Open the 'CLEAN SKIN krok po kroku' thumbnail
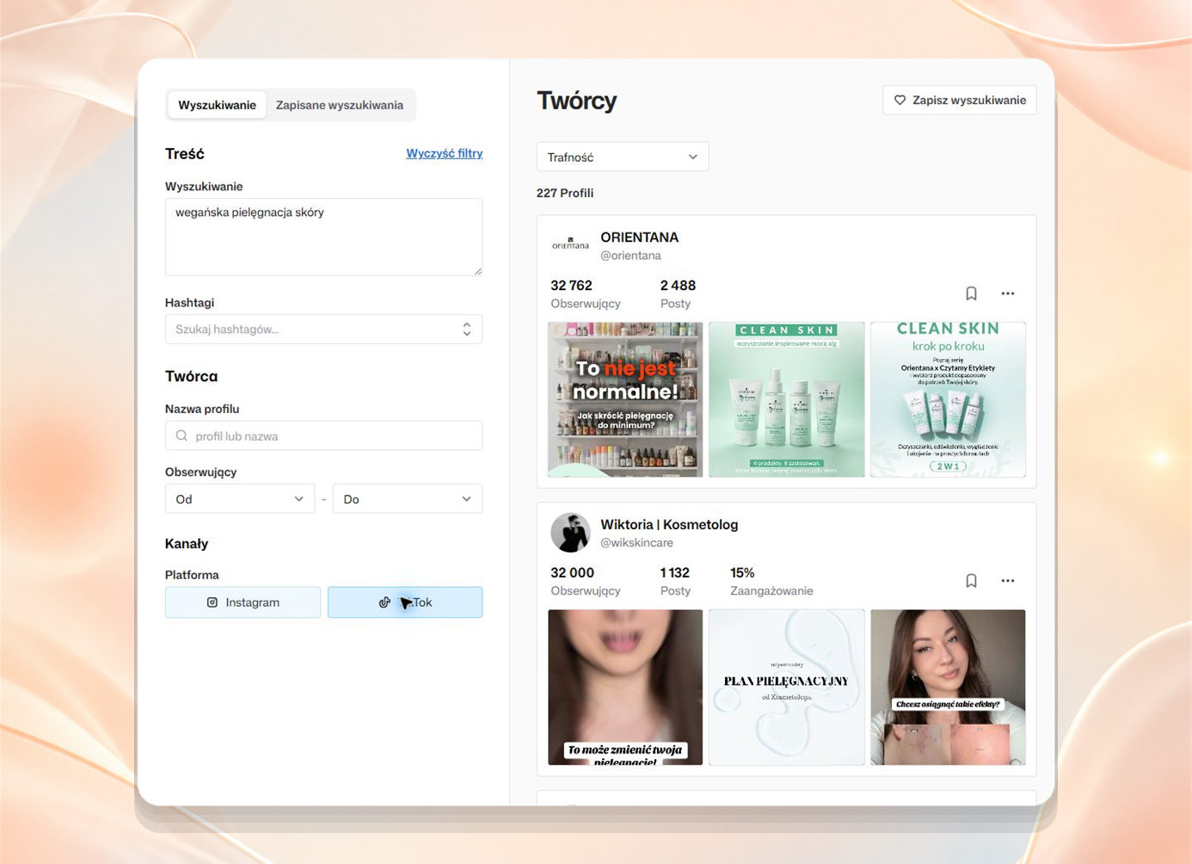The width and height of the screenshot is (1192, 864). (x=948, y=399)
